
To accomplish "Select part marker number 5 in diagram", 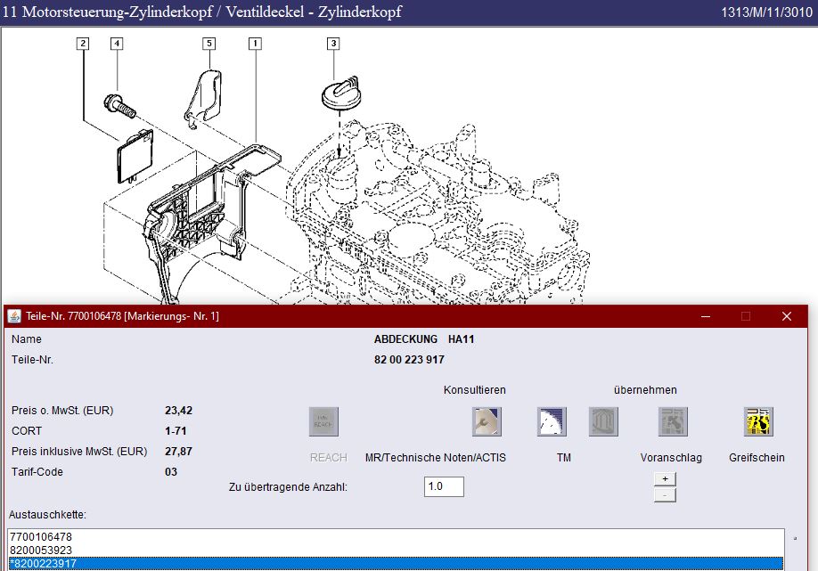I will pyautogui.click(x=209, y=43).
